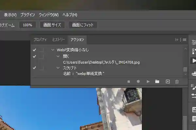The height and width of the screenshot is (130, 196).
Task: Open the Actions play panel icon
Action: coord(193,61)
